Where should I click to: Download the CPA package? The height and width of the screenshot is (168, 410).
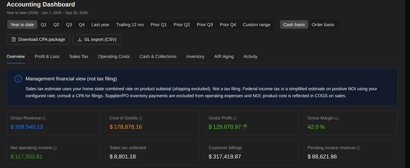38,39
